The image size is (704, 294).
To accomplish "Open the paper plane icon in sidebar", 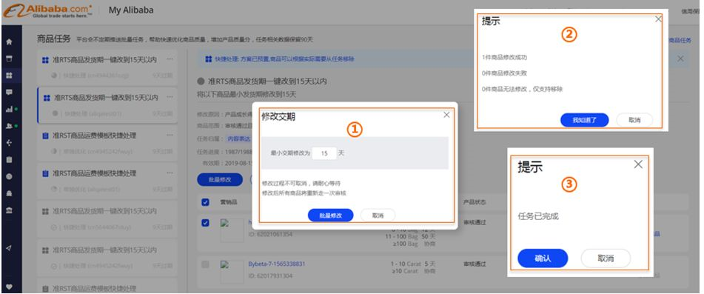I will [x=9, y=248].
